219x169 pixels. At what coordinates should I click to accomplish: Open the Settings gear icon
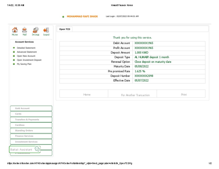point(36,30)
